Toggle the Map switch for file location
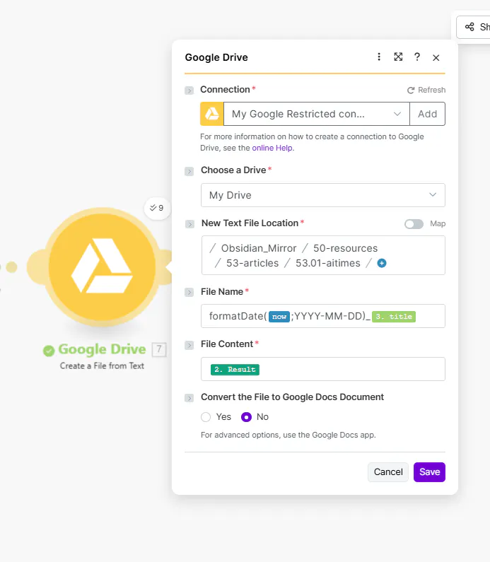490x562 pixels. click(414, 223)
